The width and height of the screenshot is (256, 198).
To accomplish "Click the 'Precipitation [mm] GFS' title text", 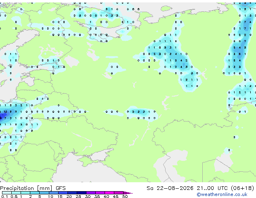I will click(x=33, y=188).
